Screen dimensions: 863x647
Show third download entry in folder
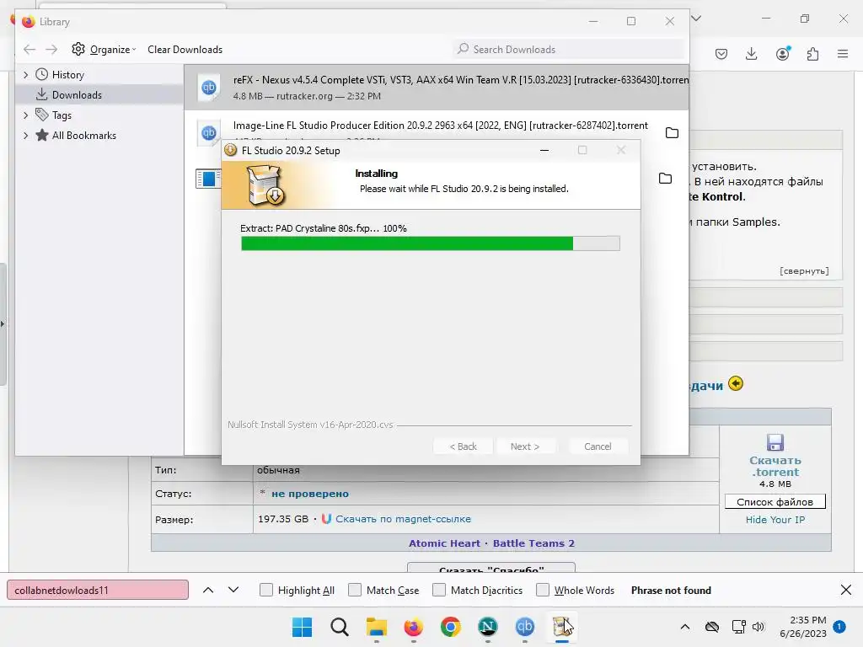tap(666, 179)
